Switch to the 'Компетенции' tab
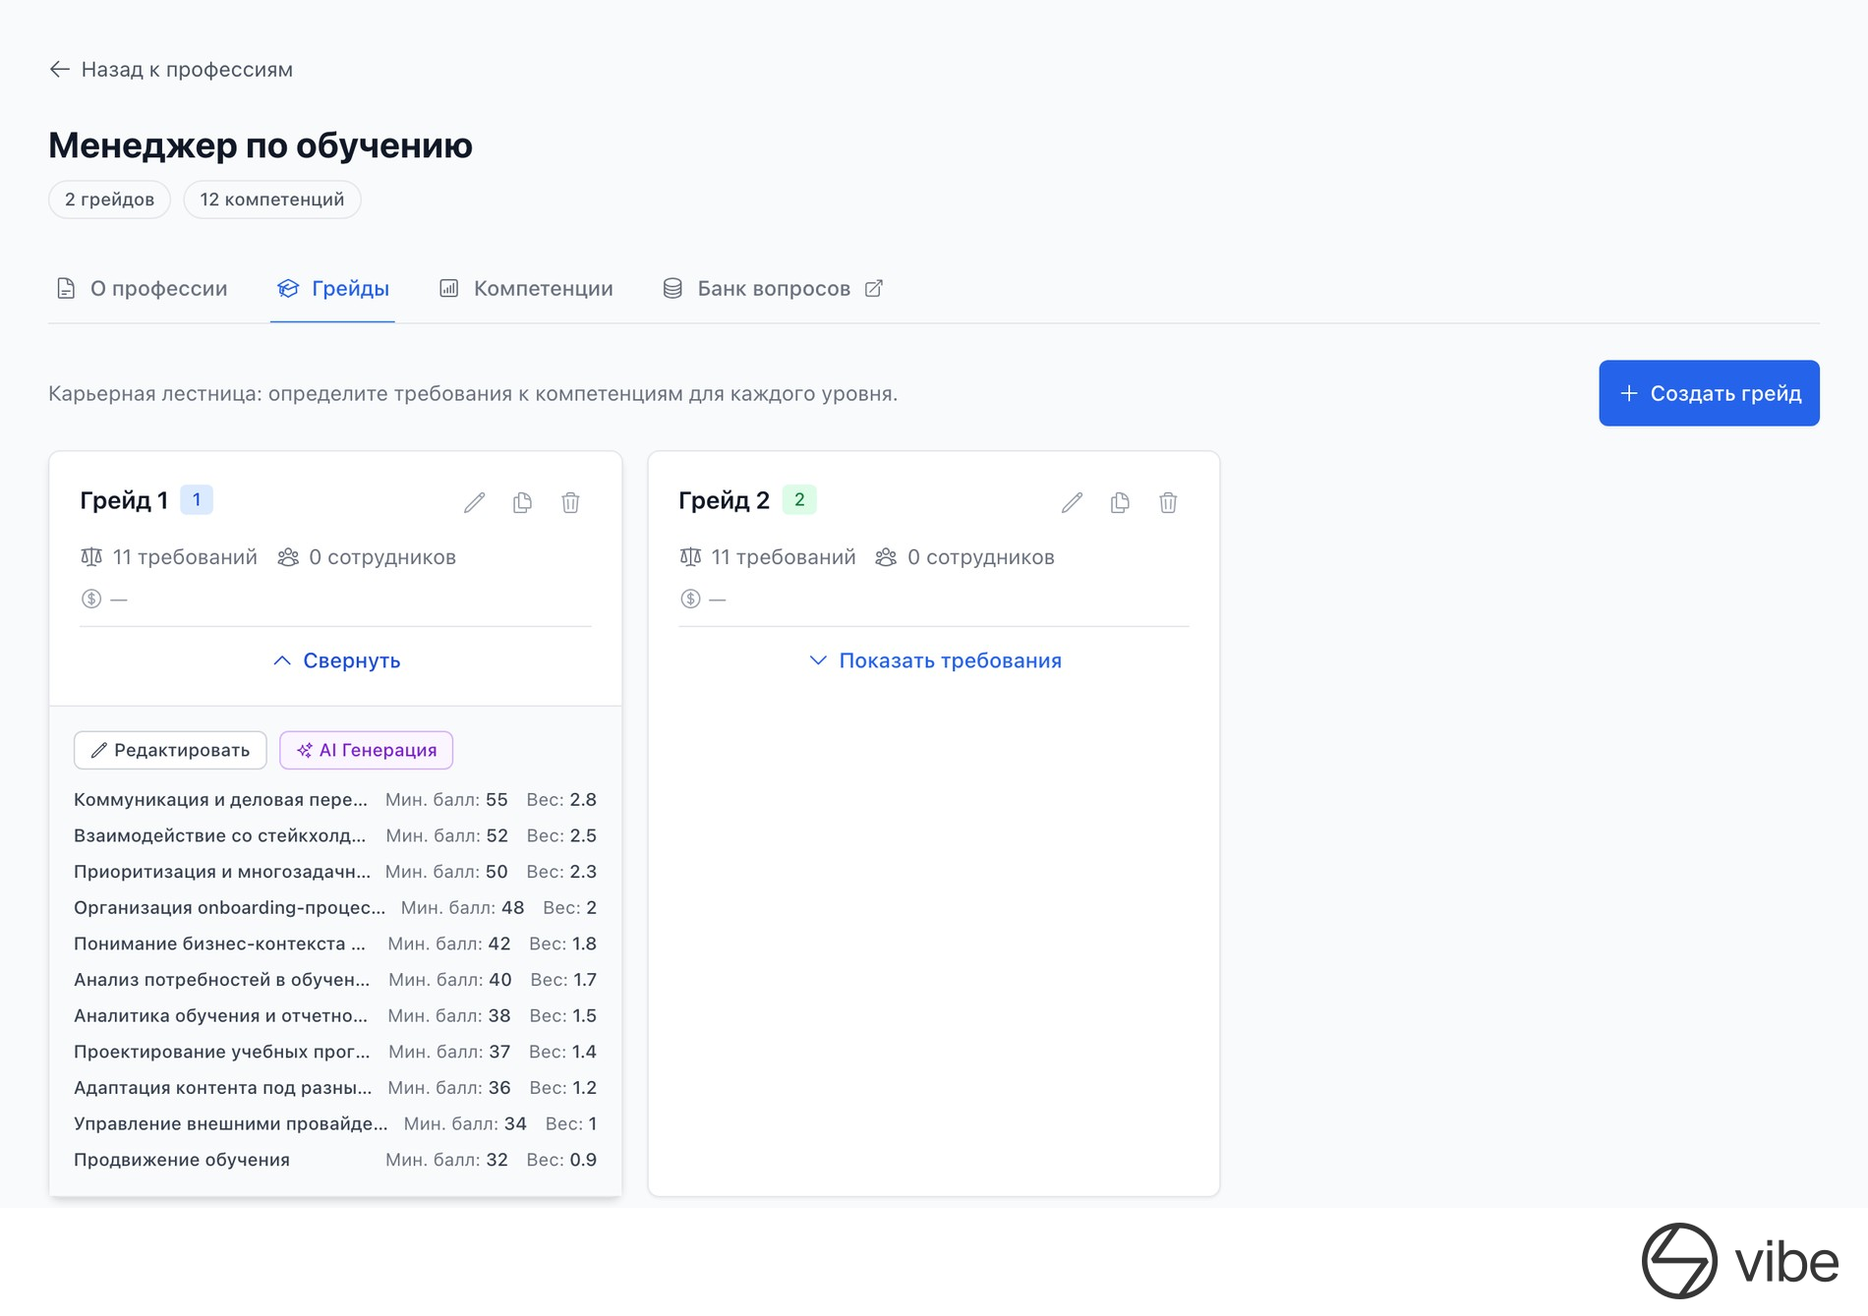This screenshot has width=1868, height=1316. 525,288
